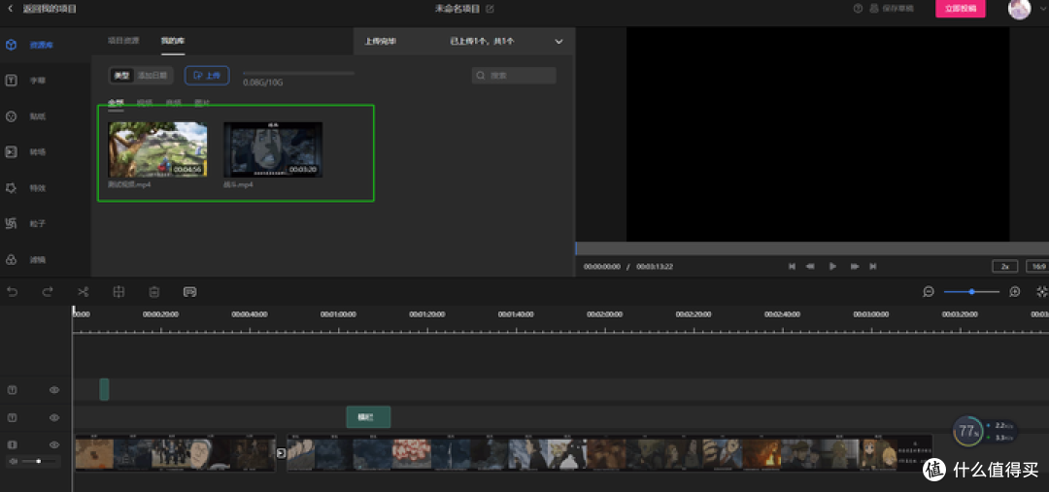Hide the first subtitle track
1049x492 pixels.
pos(54,390)
